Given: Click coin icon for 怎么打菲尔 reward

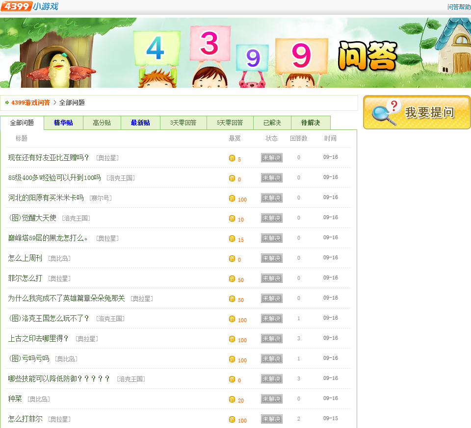Looking at the screenshot, I should coord(232,419).
